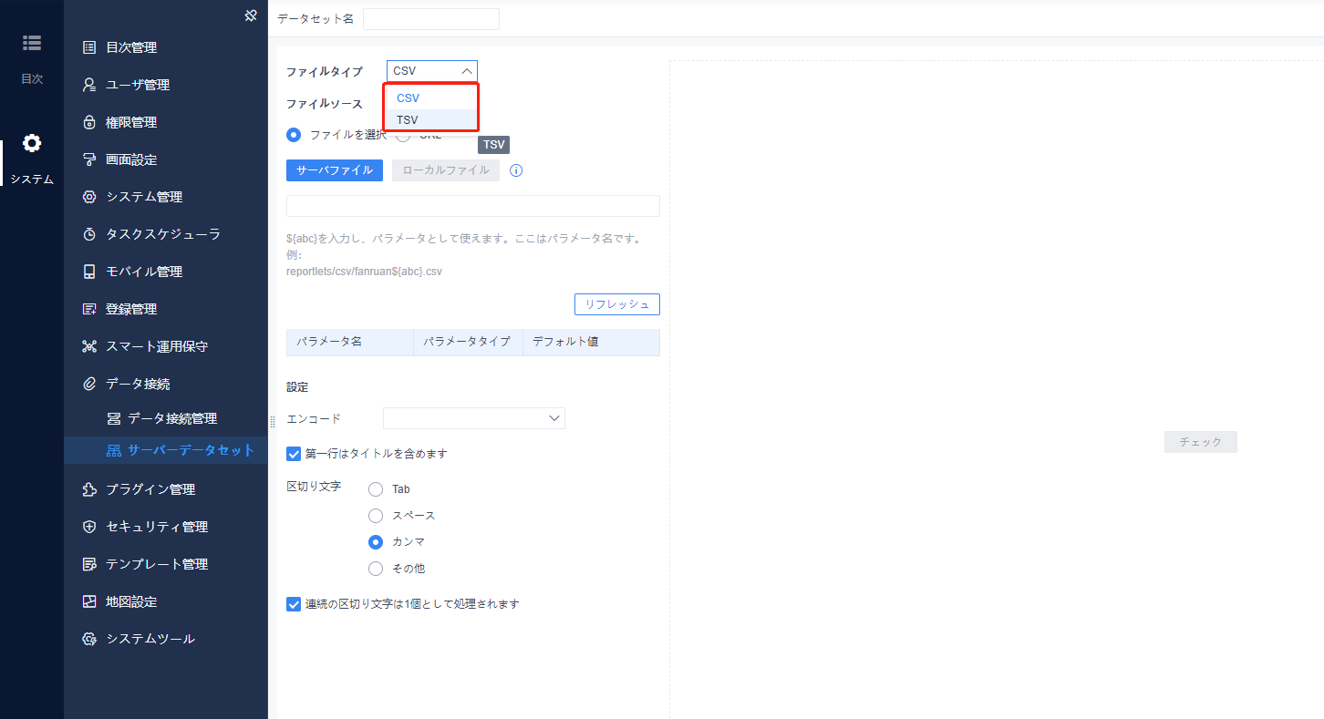Screen dimensions: 1324x719
Task: Click the セキュリティ管理 shield icon
Action: click(89, 526)
